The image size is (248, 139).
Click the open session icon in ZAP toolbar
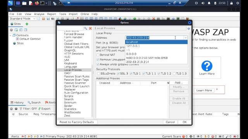pyautogui.click(x=43, y=19)
